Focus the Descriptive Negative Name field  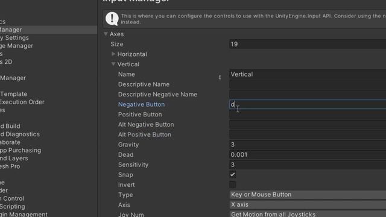[x=308, y=95]
